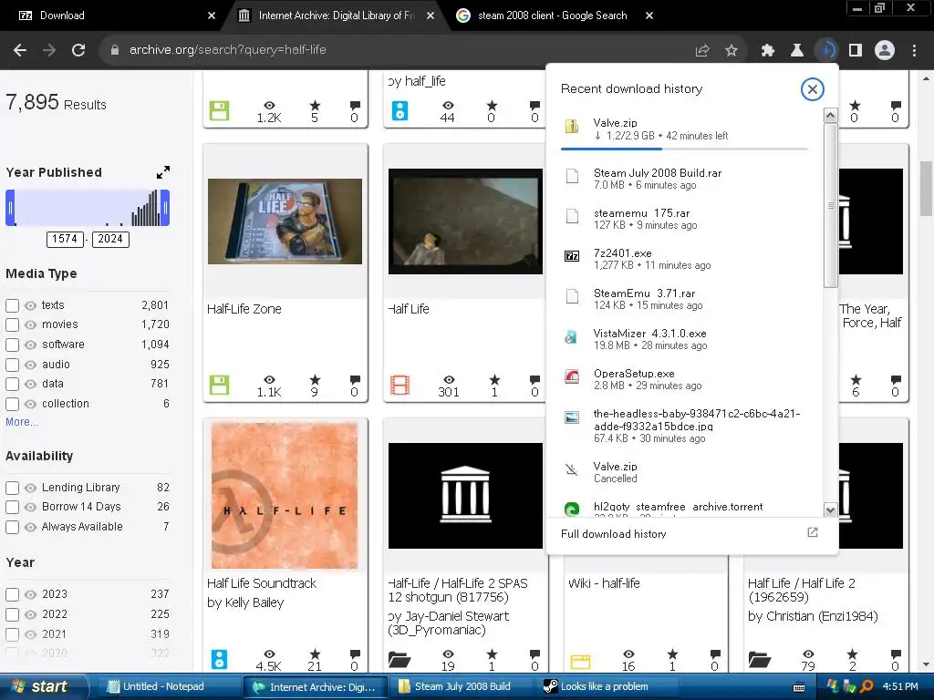Check the Borrow 14 Days checkbox

click(12, 507)
